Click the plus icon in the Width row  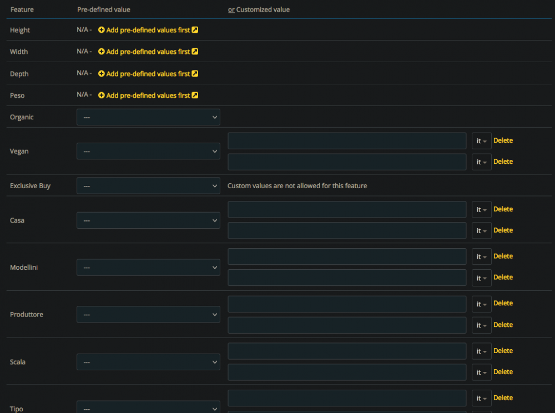click(102, 52)
